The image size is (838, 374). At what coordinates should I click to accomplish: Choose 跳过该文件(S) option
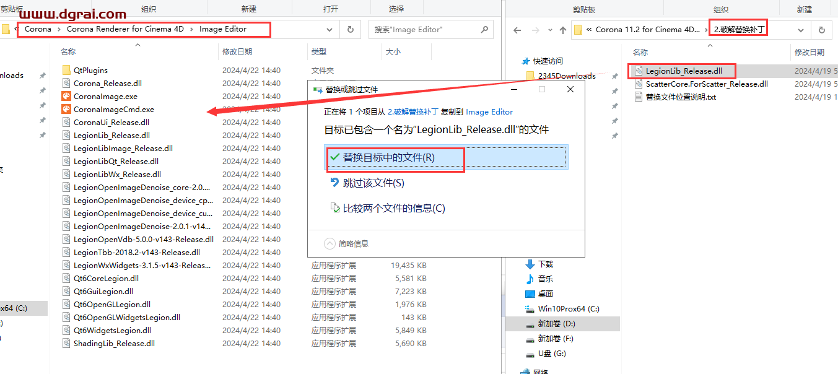pyautogui.click(x=373, y=183)
